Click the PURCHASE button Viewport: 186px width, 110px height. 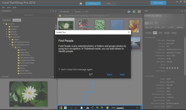tap(158, 3)
